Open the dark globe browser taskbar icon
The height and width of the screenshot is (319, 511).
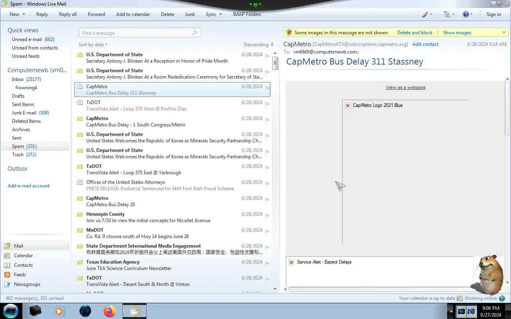(x=85, y=311)
